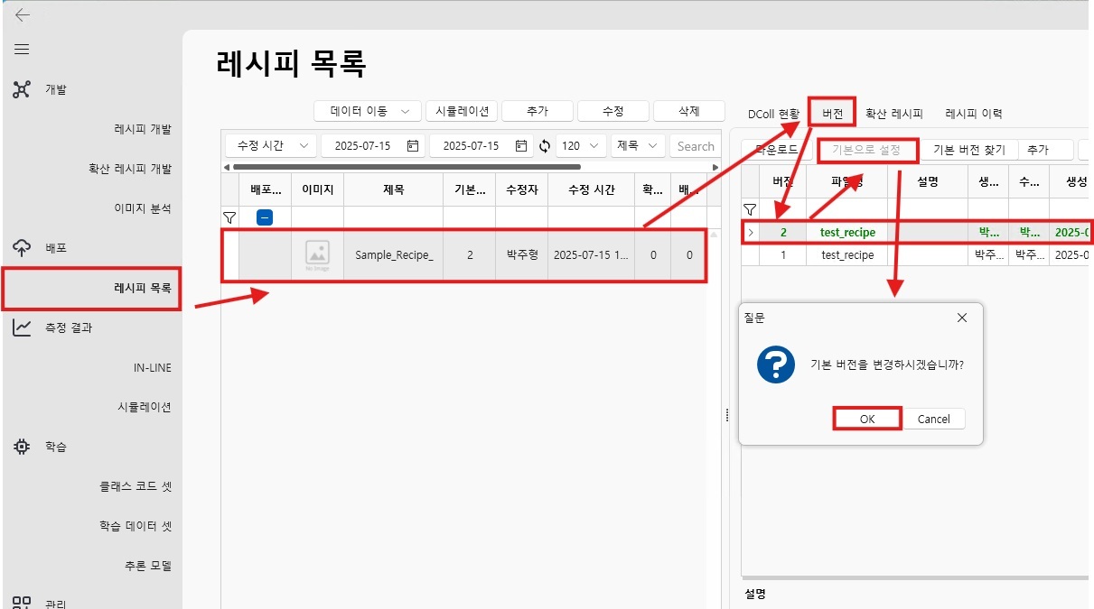Click the 학습 chip icon in sidebar

pos(23,447)
